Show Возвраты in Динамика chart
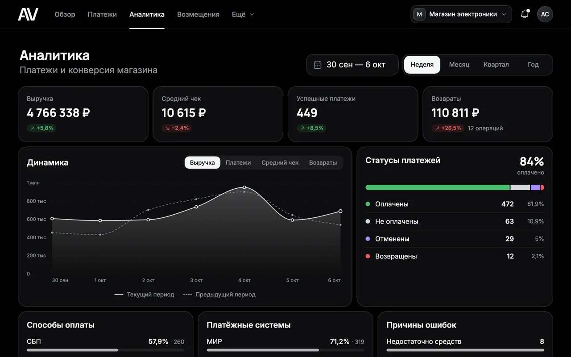 [323, 162]
